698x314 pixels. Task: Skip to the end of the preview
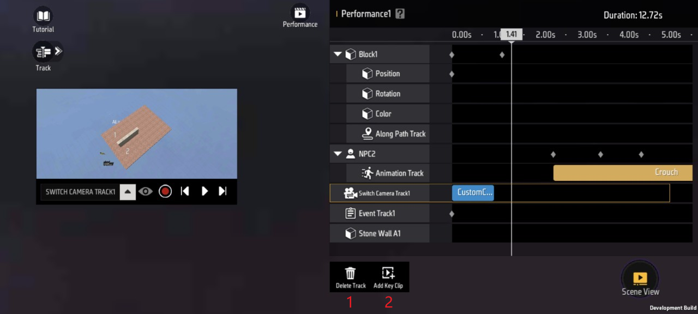[x=222, y=191]
